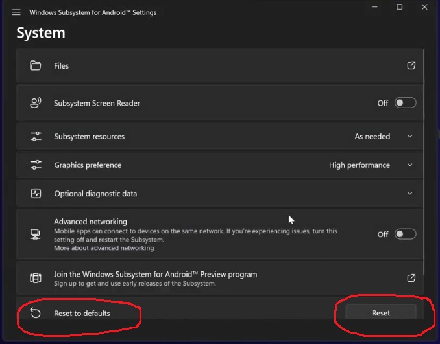Click the Preview program icon
The image size is (440, 344).
[x=35, y=278]
